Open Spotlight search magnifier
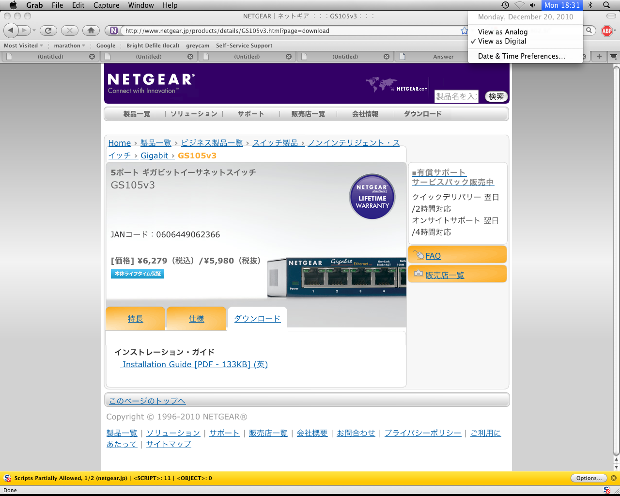Viewport: 620px width, 496px height. (x=606, y=5)
